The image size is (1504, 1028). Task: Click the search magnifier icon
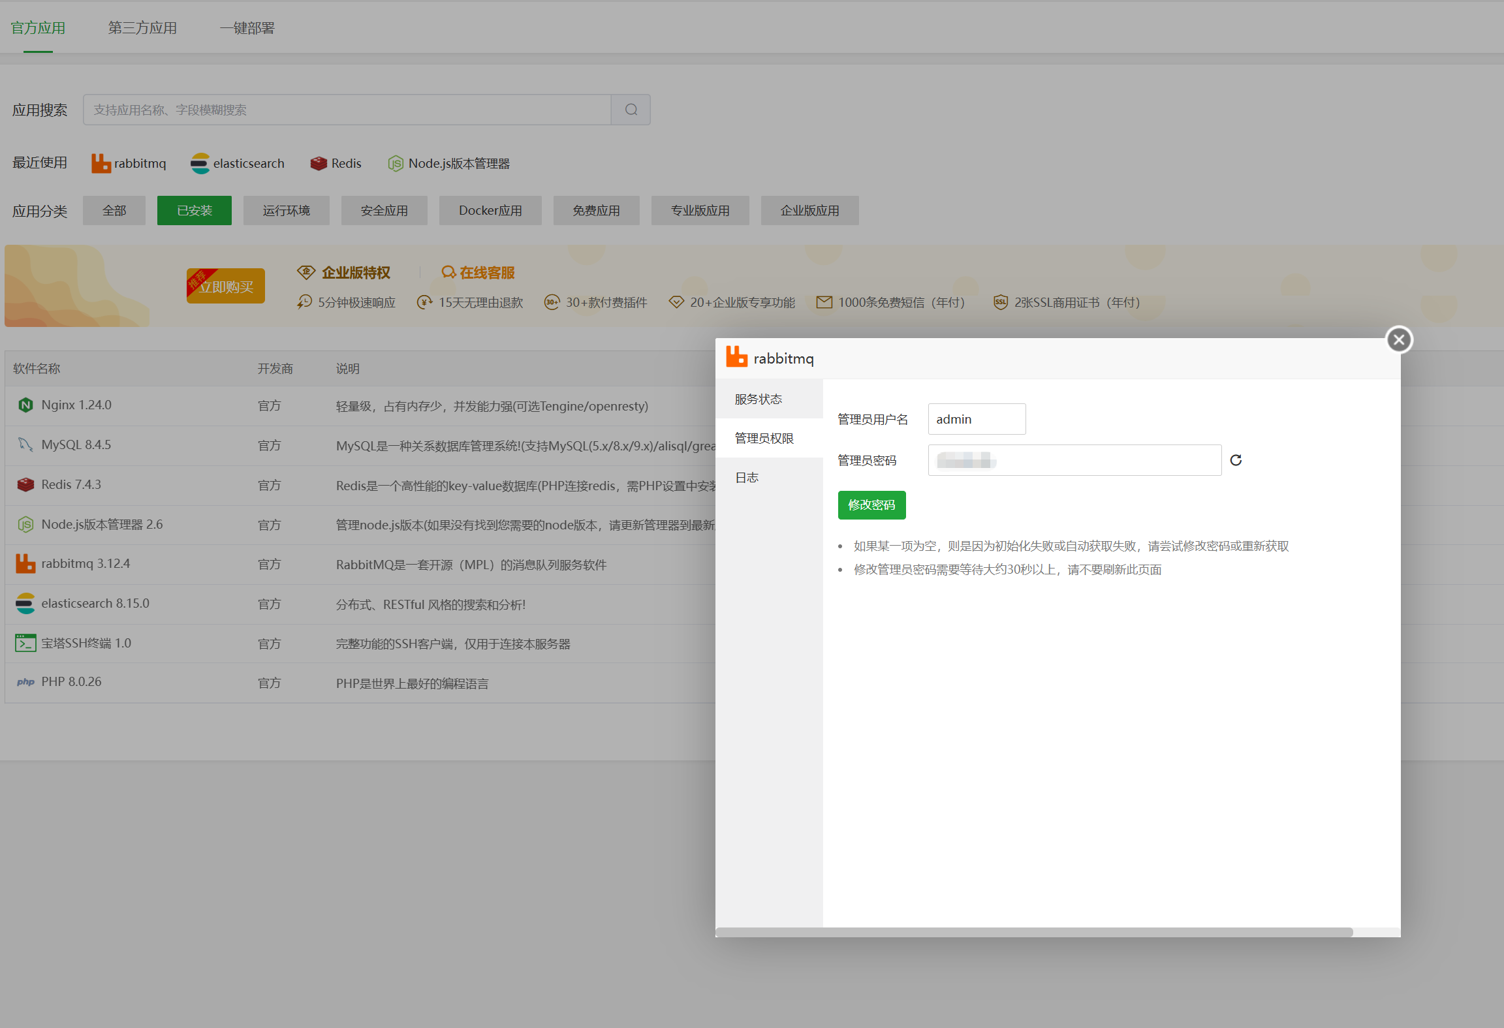click(x=631, y=110)
